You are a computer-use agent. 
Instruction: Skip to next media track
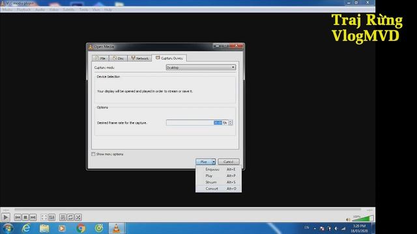click(x=33, y=217)
